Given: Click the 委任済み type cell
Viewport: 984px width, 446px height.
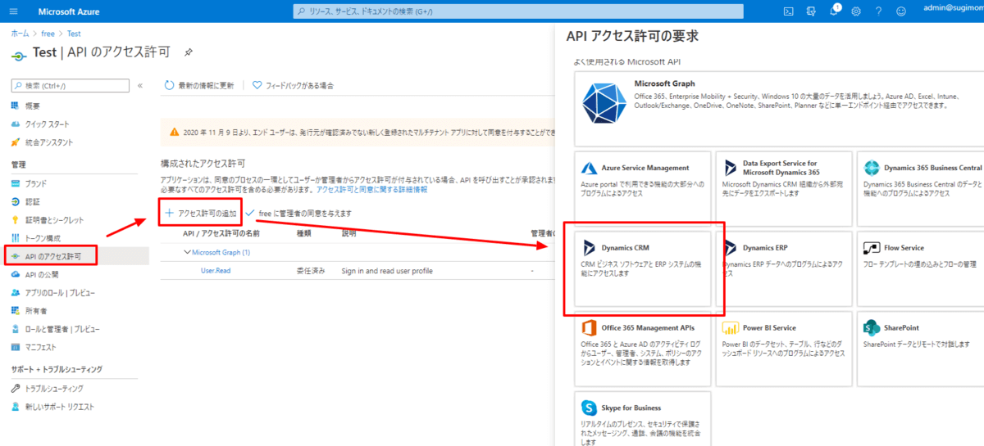Looking at the screenshot, I should (x=311, y=270).
